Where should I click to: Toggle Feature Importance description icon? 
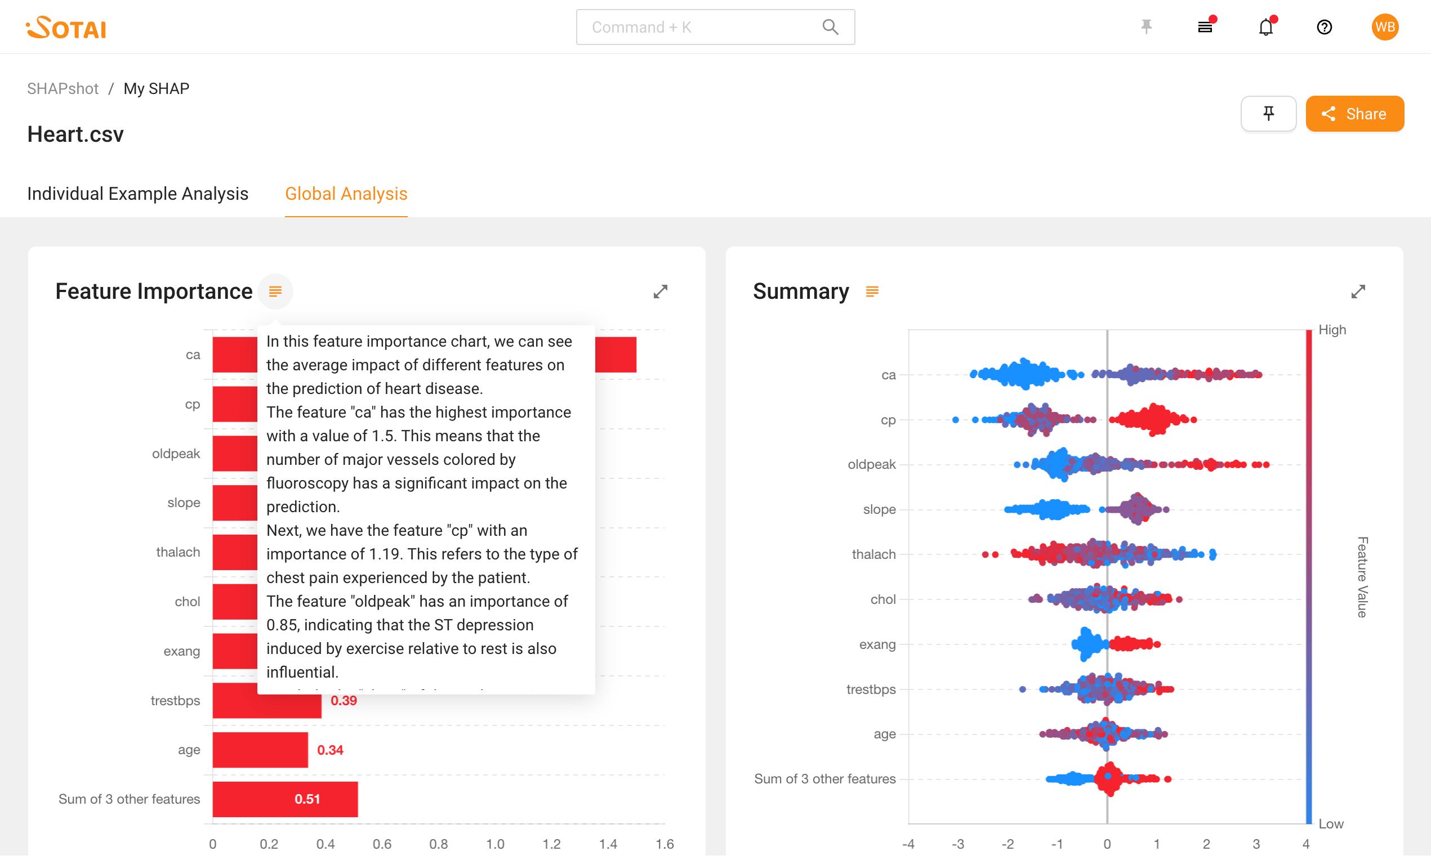click(x=275, y=292)
